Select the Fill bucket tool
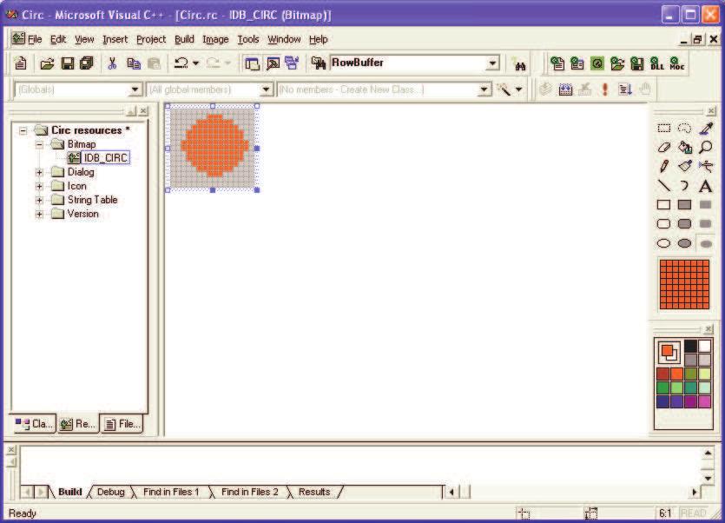Screen dimensions: 725x523 685,147
